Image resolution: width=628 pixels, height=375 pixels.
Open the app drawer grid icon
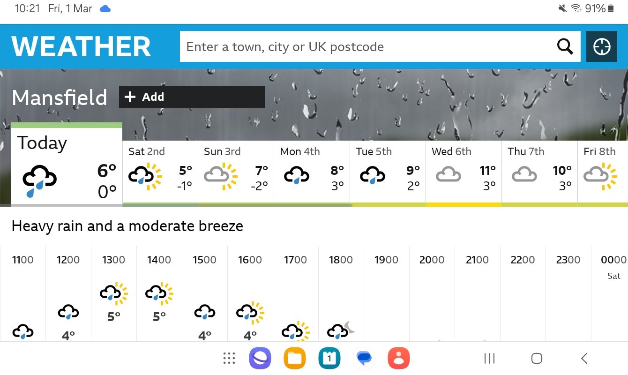pyautogui.click(x=229, y=359)
